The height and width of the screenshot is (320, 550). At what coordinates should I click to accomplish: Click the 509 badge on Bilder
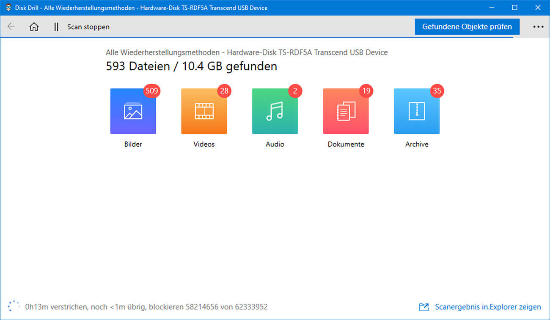pos(152,91)
